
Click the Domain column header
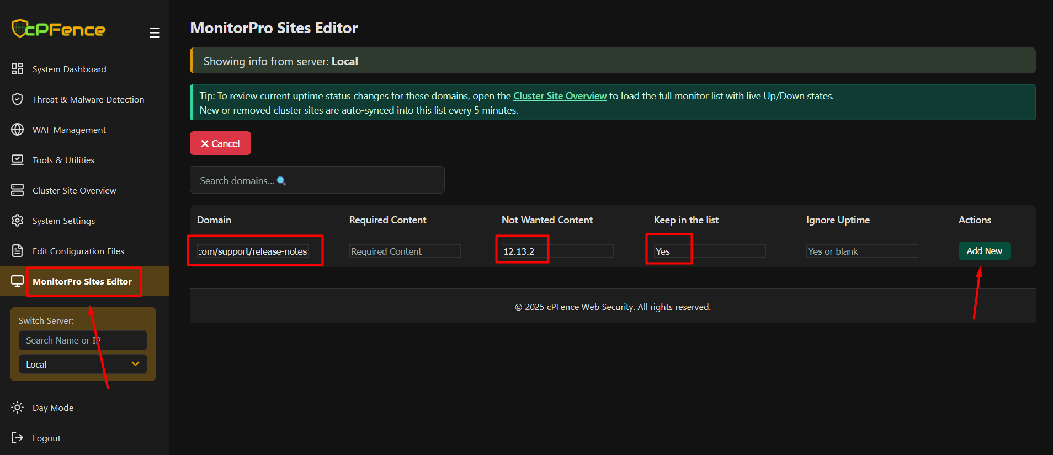click(214, 220)
